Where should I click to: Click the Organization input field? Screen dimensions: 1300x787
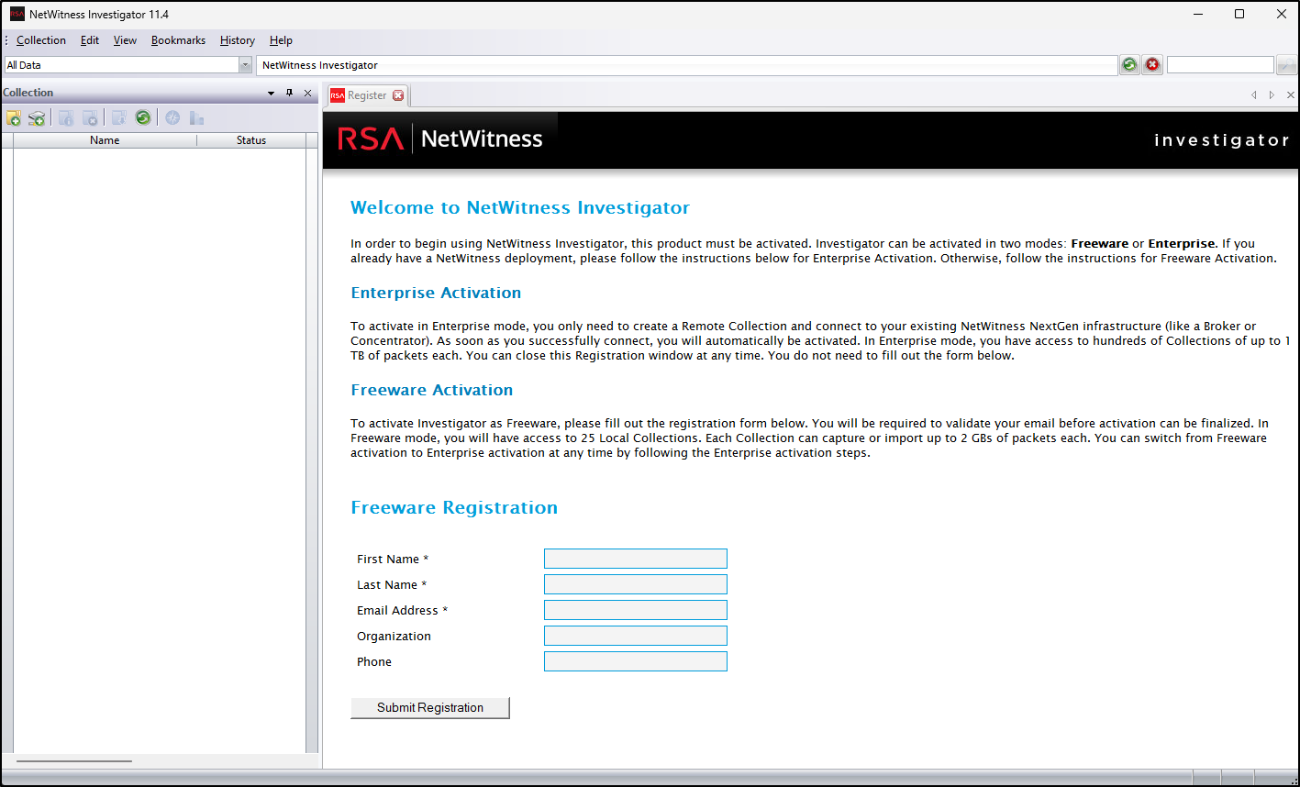(x=636, y=636)
